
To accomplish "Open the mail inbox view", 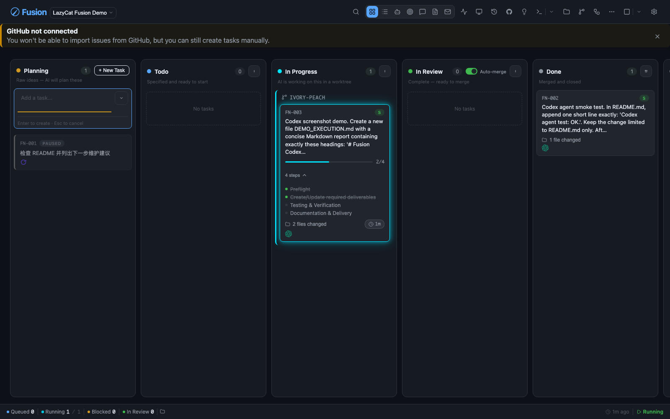I will pos(448,12).
